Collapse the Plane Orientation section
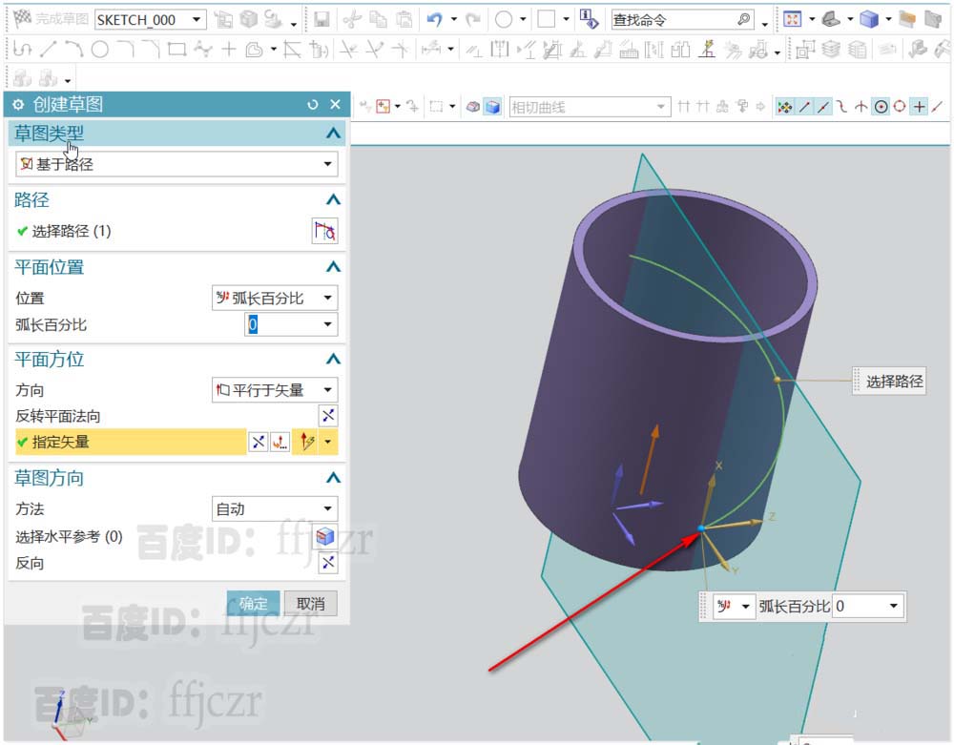Screen dimensions: 954x745 click(333, 359)
